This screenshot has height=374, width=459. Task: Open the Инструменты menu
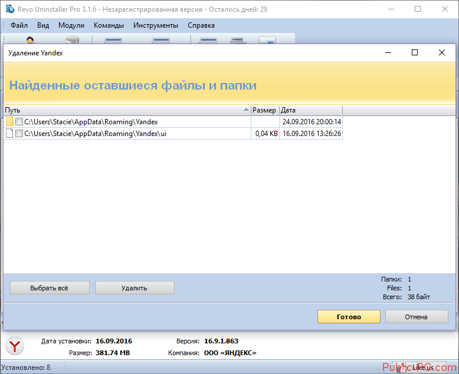coord(155,25)
